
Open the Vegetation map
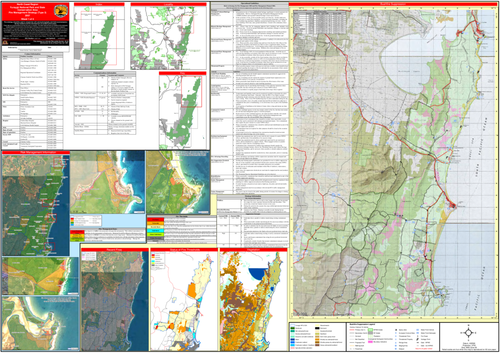(253, 300)
